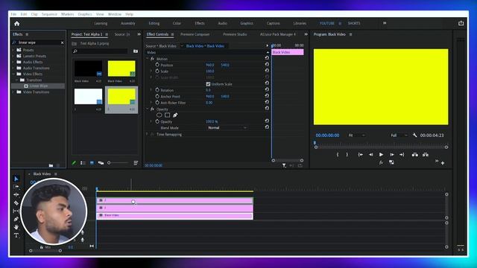The height and width of the screenshot is (268, 477).
Task: Step forward one frame in Program monitor
Action: 391,155
